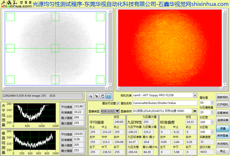The width and height of the screenshot is (230, 156).
Task: Click scroll-right arrow under heat map image
Action: pos(221,88)
